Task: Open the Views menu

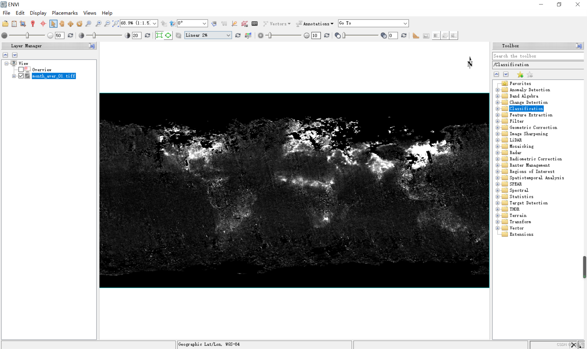Action: coord(90,13)
